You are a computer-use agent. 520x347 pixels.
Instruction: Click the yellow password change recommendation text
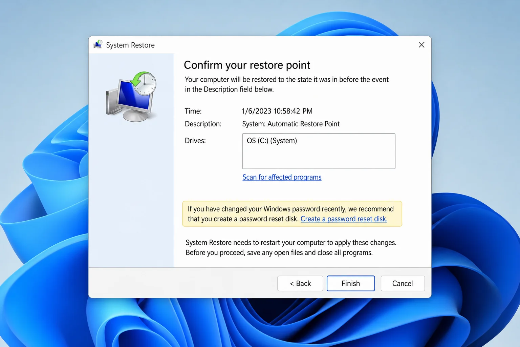290,214
